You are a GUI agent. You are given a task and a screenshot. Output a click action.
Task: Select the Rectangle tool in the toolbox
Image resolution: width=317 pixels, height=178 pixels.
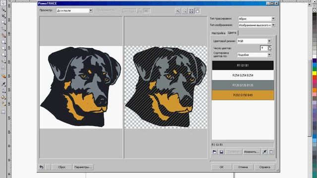pyautogui.click(x=3, y=42)
